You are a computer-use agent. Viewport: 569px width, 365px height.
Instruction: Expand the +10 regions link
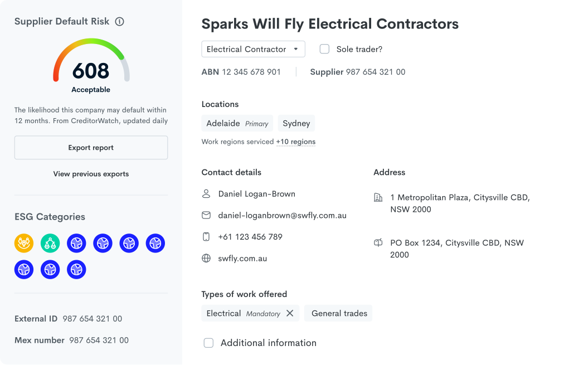[x=296, y=142]
